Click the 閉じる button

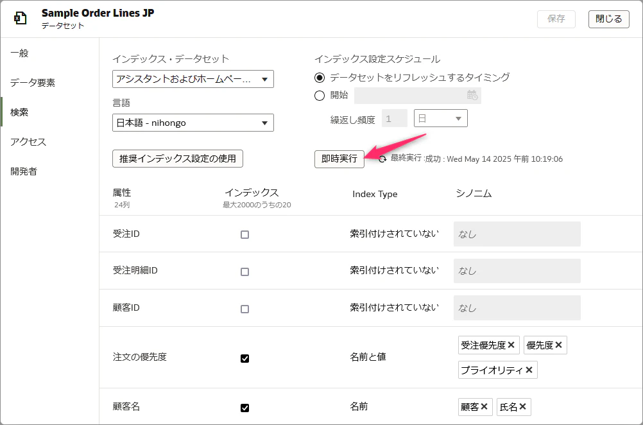pos(609,19)
